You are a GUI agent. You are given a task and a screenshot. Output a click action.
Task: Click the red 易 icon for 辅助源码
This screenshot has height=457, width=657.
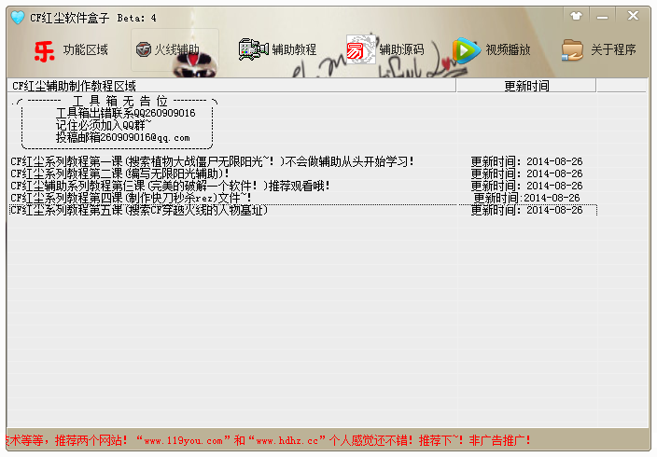point(361,49)
